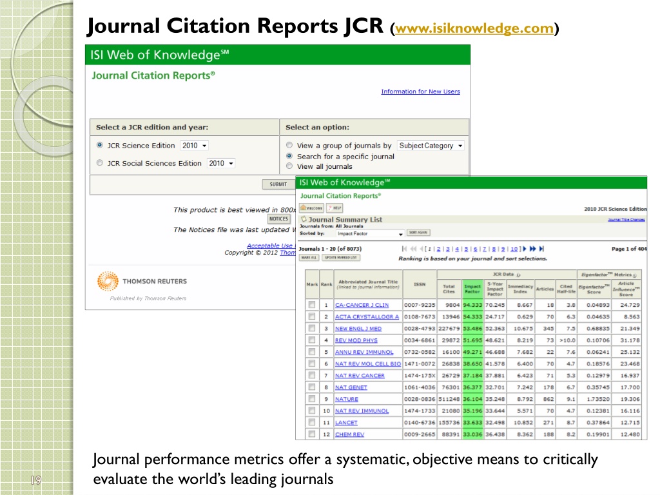660x495 pixels.
Task: Click the 'Page 1 of 404' text
Action: (629, 249)
